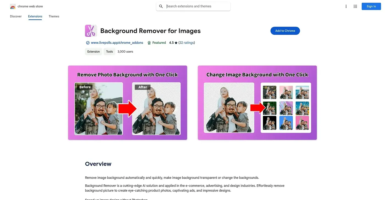
Task: Click the 'cutting-edge AI solution' paragraph
Action: 185,188
